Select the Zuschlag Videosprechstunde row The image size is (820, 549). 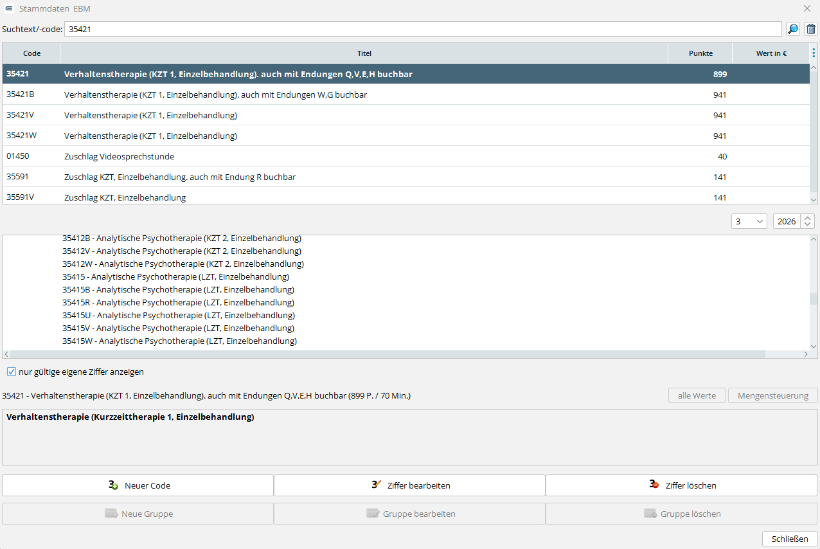[x=406, y=156]
